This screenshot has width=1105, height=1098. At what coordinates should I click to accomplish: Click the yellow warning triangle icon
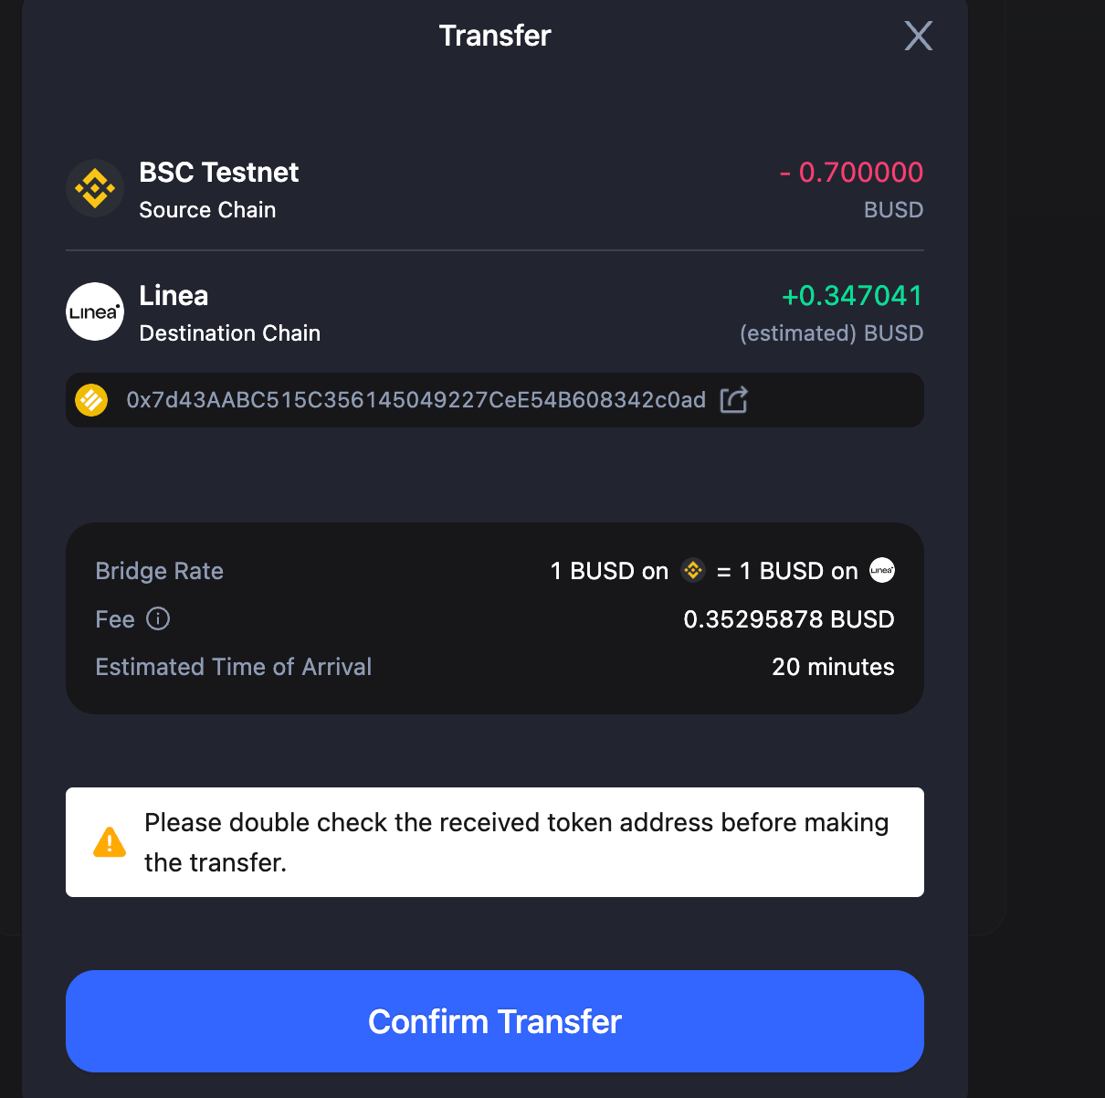coord(110,842)
